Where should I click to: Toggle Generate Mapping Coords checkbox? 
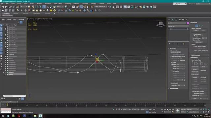click(x=170, y=57)
